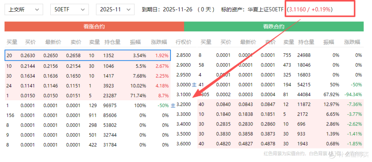This screenshot has height=162, width=372.
Task: Select strike price 2.9000 row
Action: (x=184, y=65)
